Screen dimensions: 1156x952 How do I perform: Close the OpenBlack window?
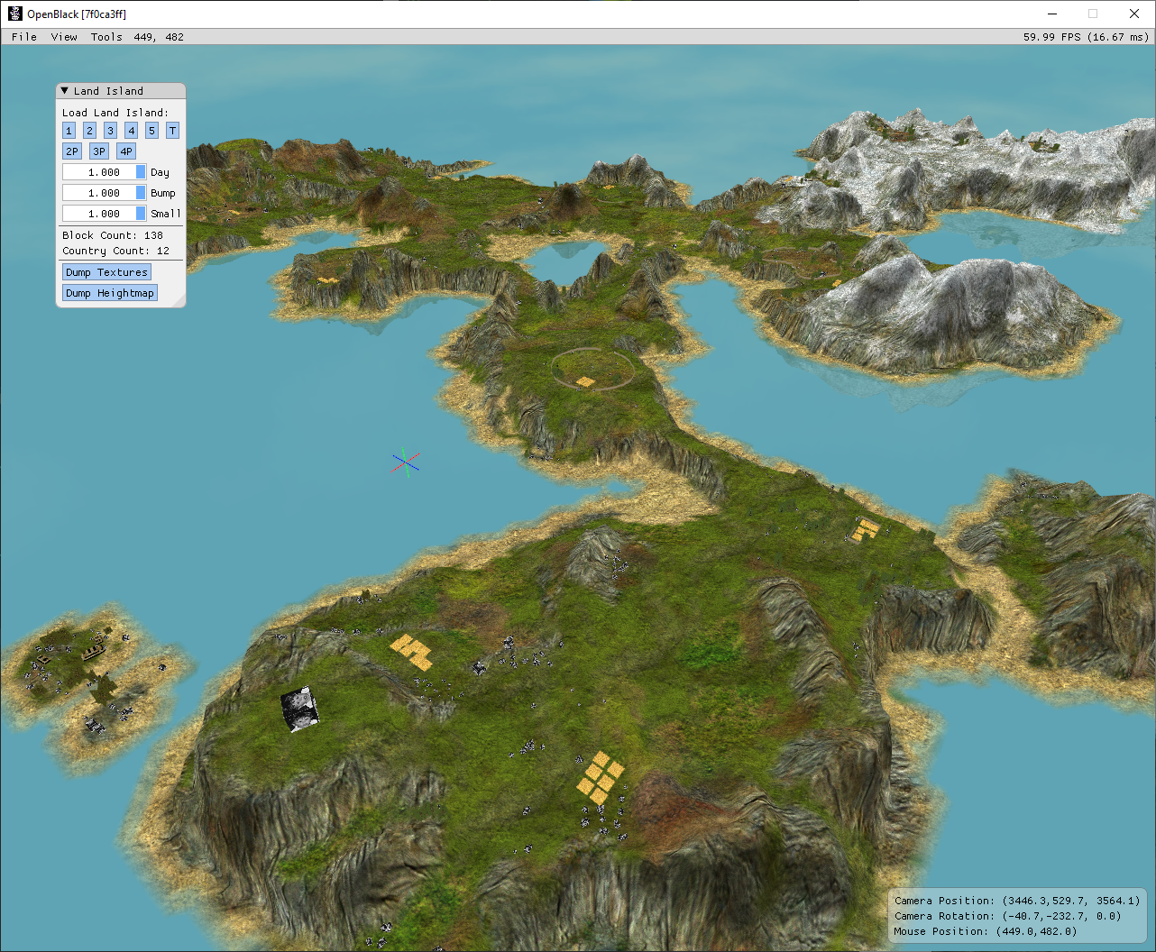1134,14
